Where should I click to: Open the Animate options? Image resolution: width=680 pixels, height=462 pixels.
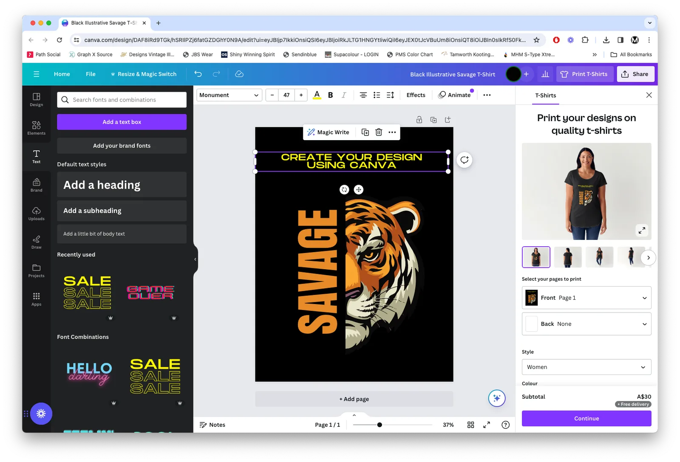tap(455, 95)
